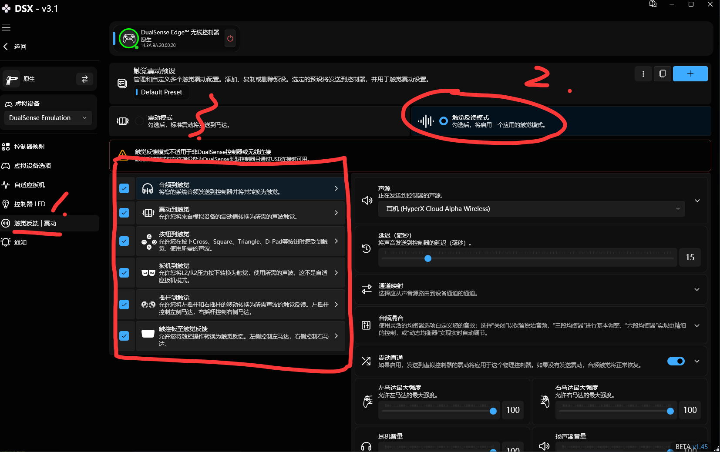Screen dimensions: 720x452
Task: Toggle the 摇杆到触觉 checkbox
Action: (x=124, y=305)
